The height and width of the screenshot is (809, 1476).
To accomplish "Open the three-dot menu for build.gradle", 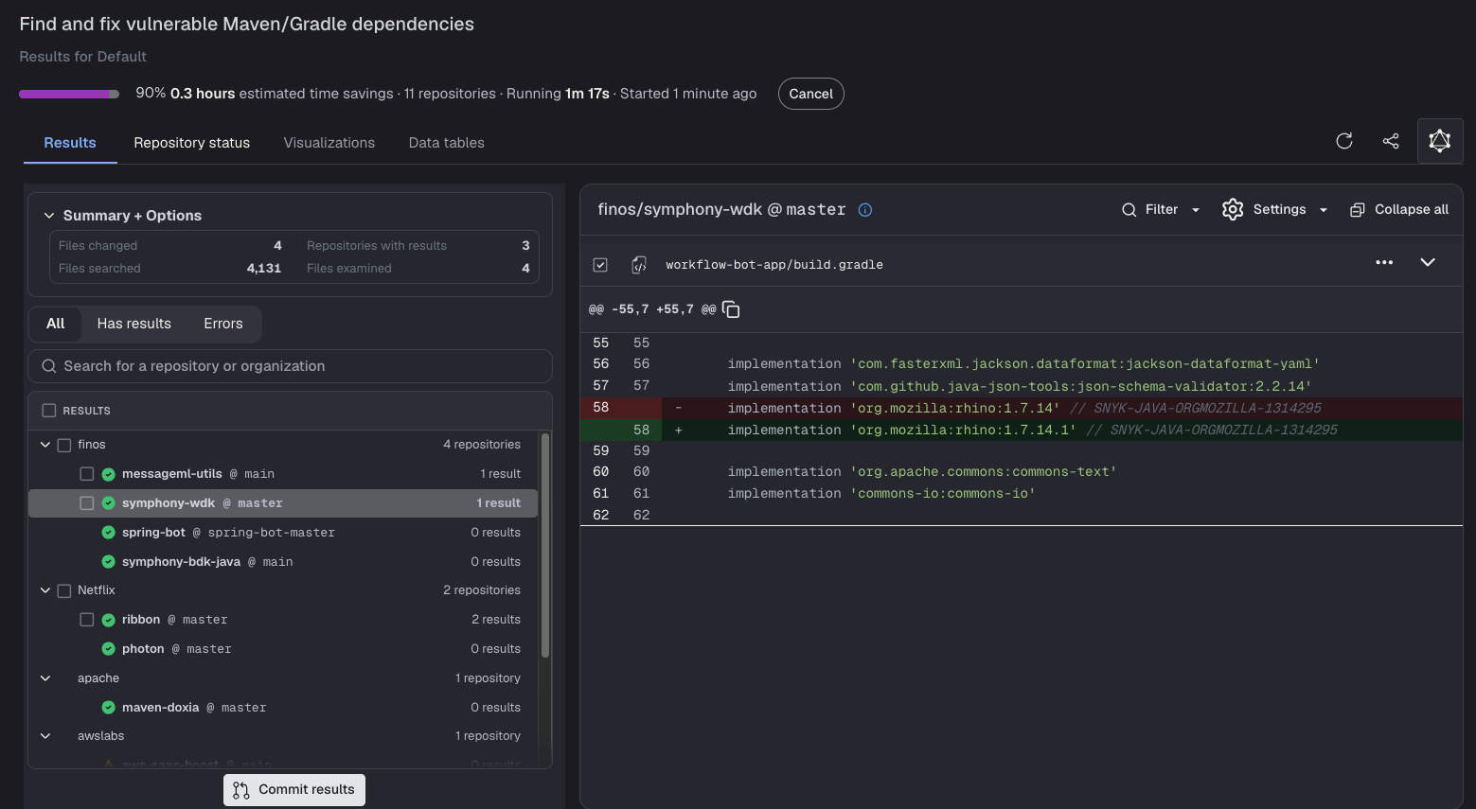I will pos(1384,262).
